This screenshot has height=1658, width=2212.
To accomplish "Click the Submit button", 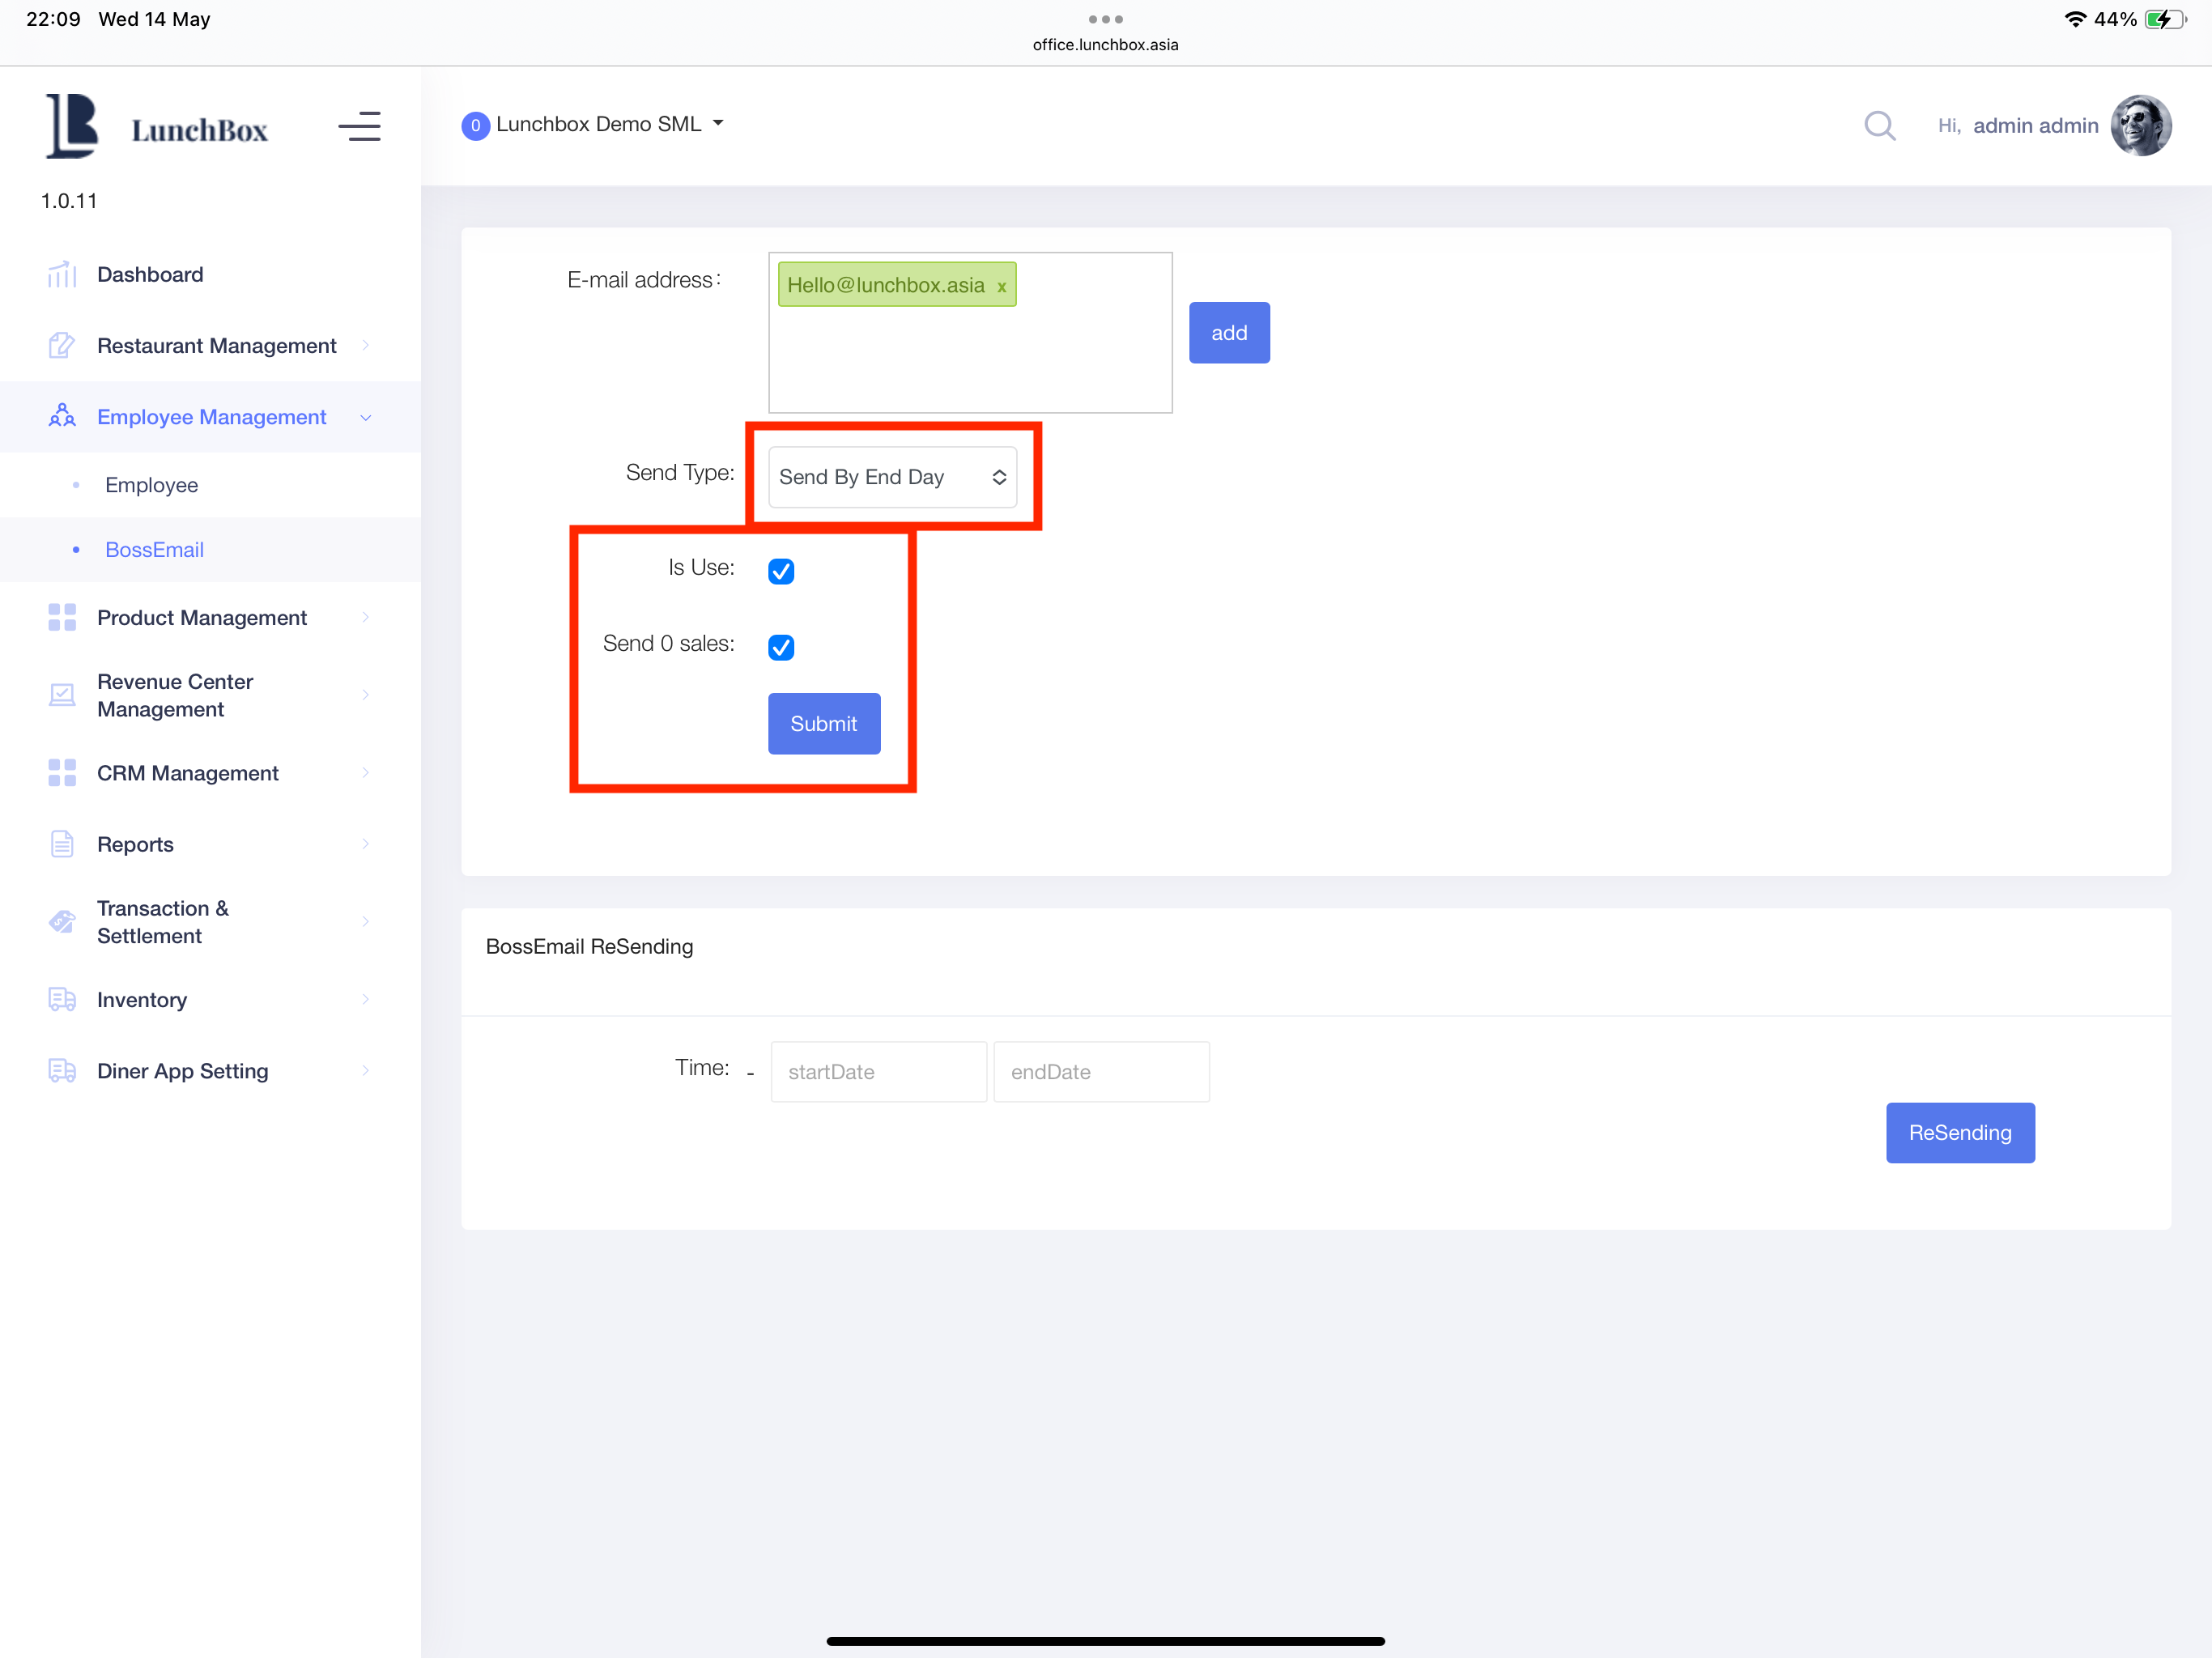I will point(824,724).
